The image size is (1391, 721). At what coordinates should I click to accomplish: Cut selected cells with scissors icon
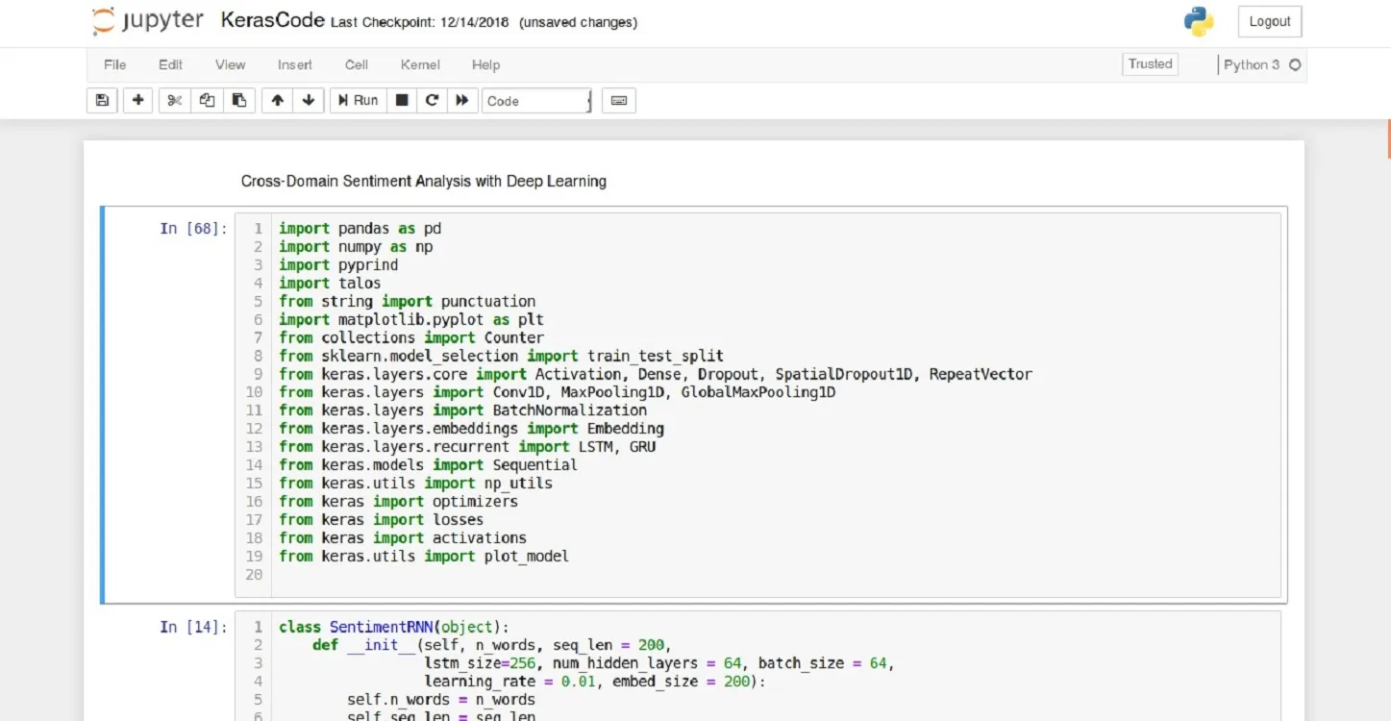click(174, 100)
